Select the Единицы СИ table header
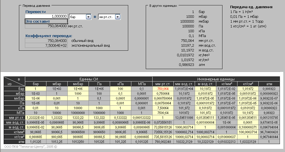This screenshot has width=285, height=152. click(x=89, y=79)
